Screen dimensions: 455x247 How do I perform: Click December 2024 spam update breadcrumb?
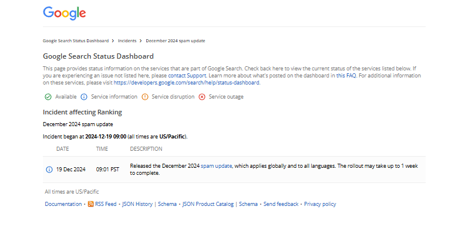[176, 41]
